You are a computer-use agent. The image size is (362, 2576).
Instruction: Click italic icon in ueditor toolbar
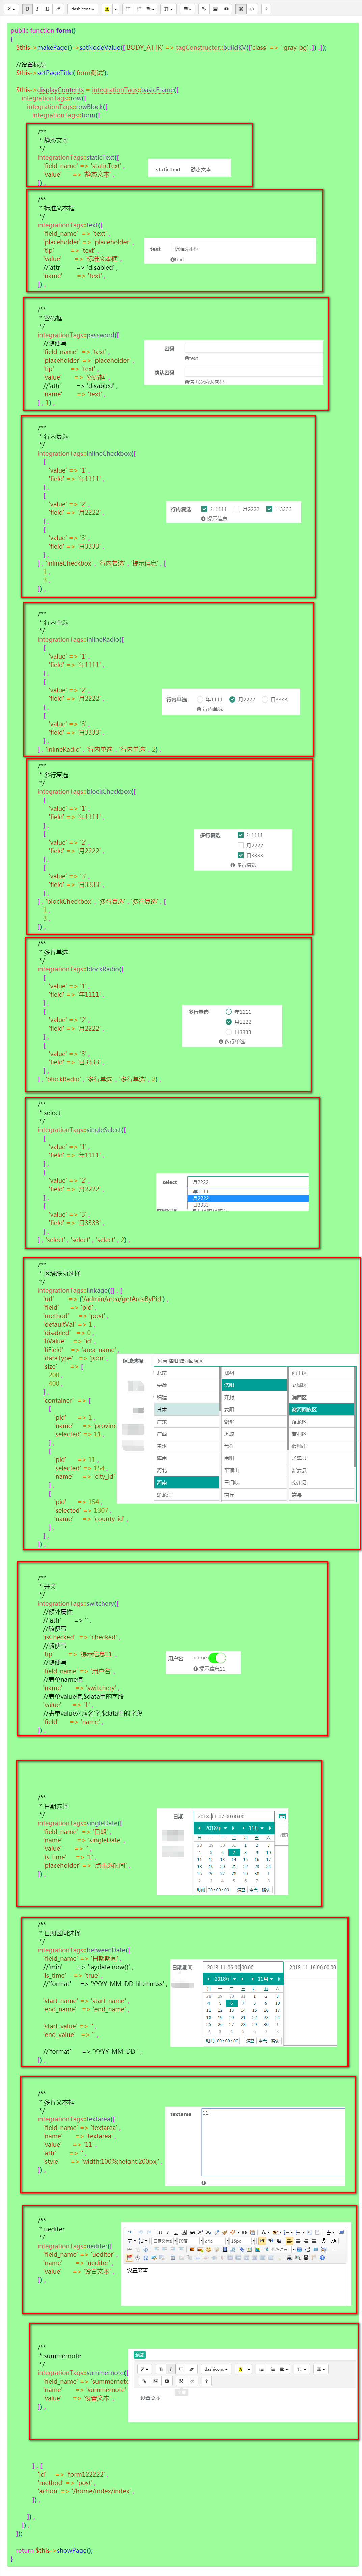(x=169, y=2232)
